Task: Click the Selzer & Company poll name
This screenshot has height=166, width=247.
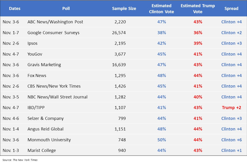Action: [x=45, y=118]
